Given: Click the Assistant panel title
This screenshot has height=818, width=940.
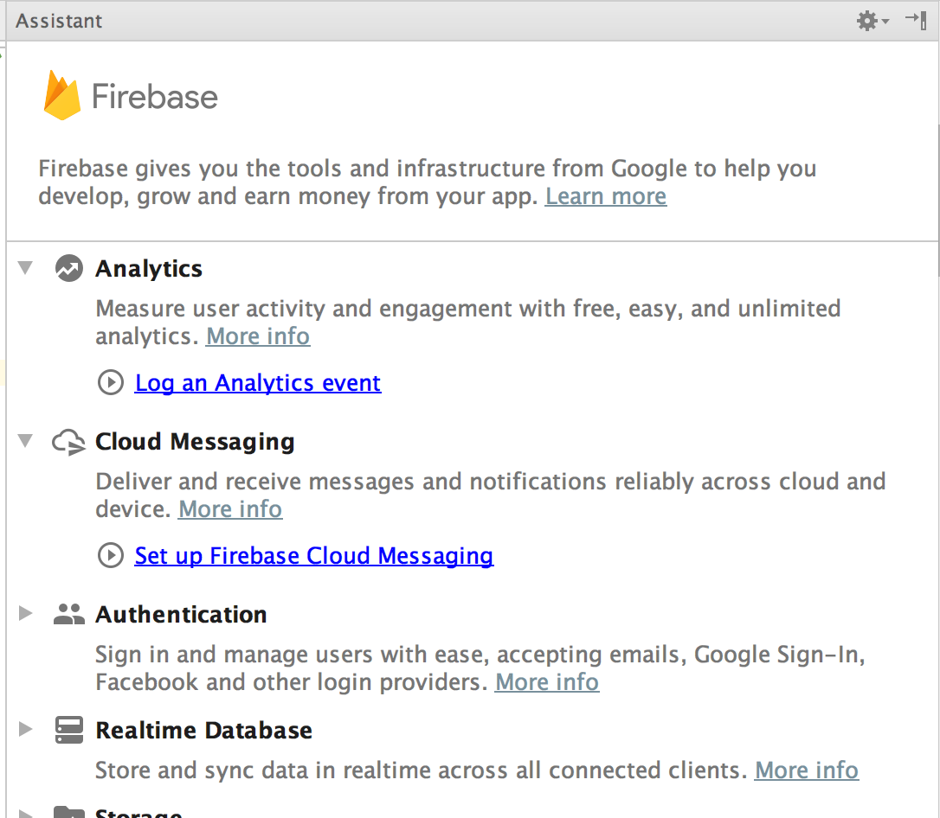Looking at the screenshot, I should 59,21.
